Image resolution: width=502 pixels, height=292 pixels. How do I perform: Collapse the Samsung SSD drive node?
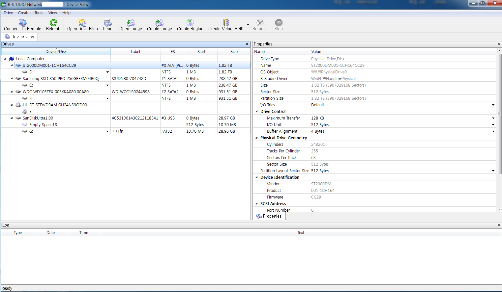[12, 79]
